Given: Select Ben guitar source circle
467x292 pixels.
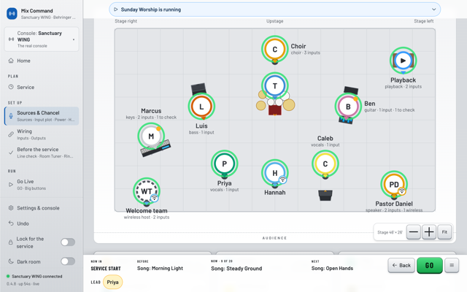Looking at the screenshot, I should point(348,107).
